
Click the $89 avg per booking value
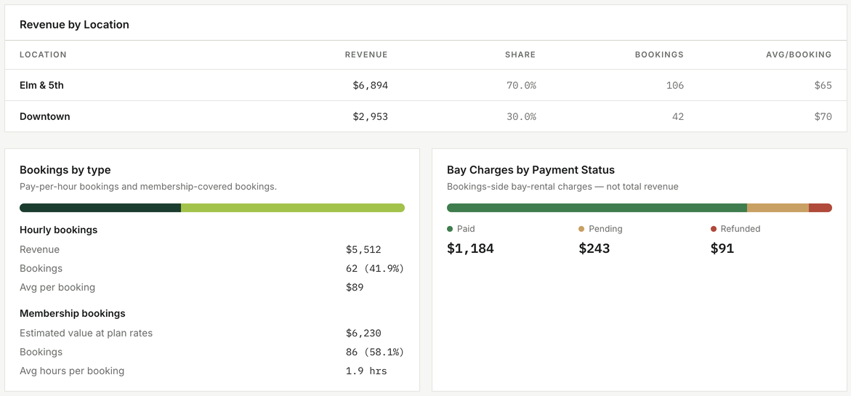pyautogui.click(x=355, y=288)
